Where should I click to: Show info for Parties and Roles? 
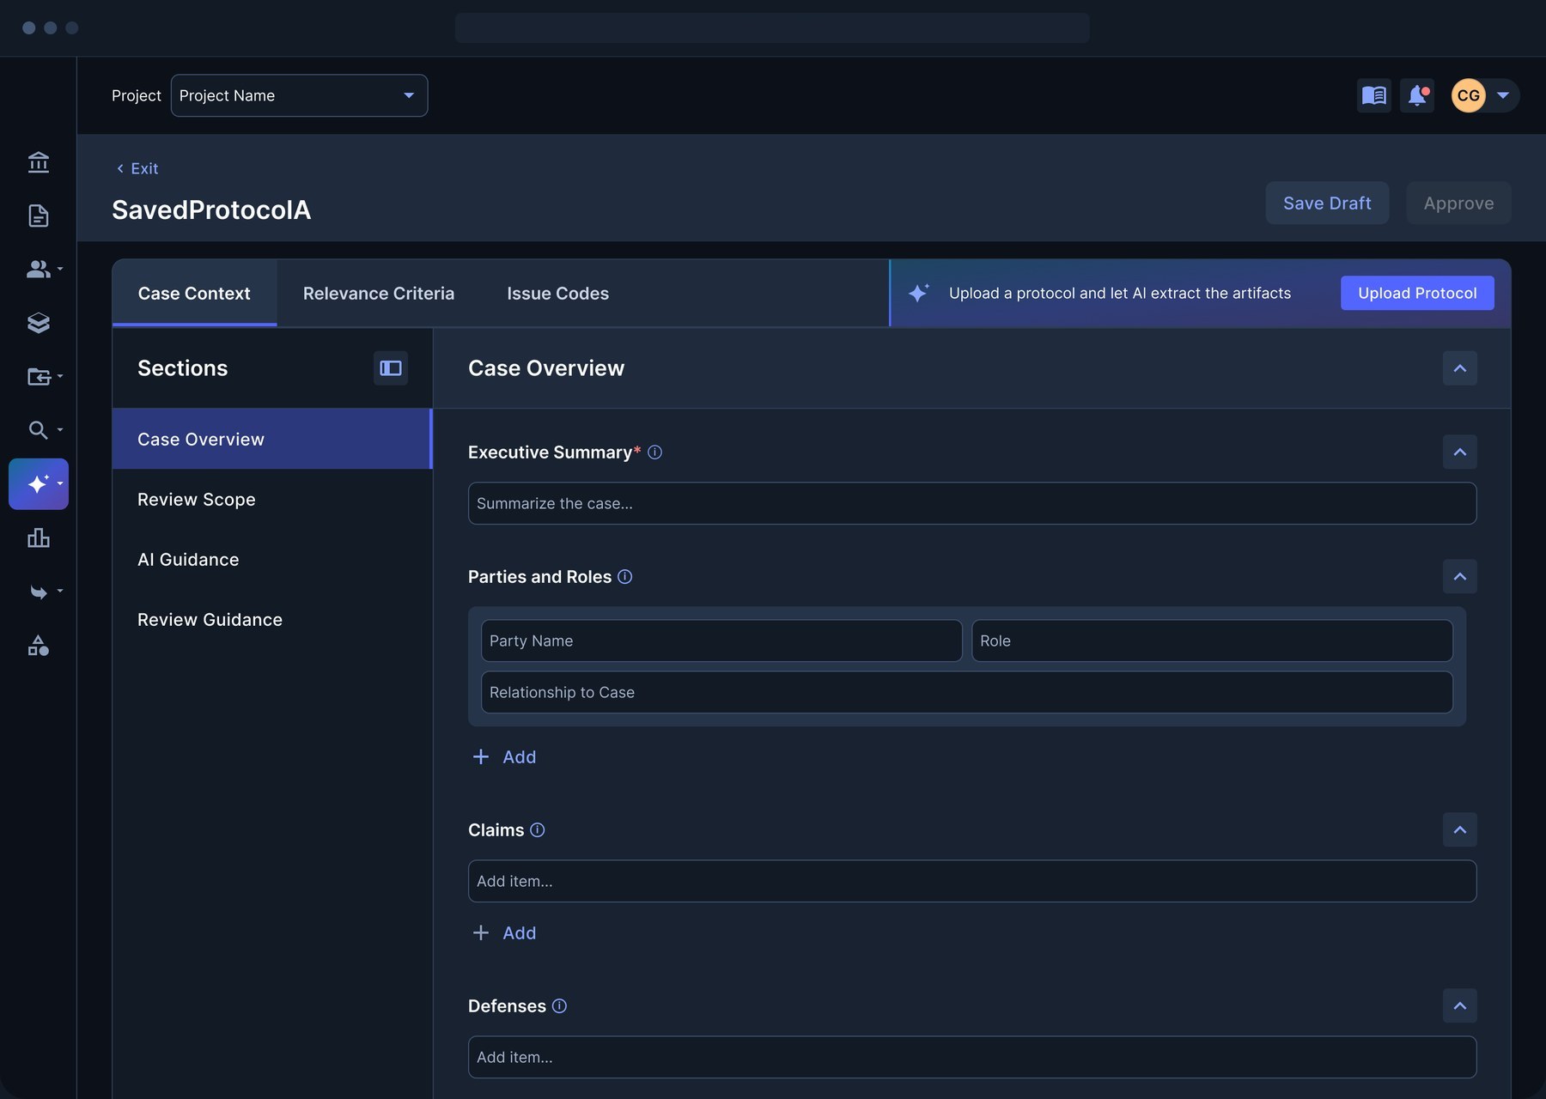pyautogui.click(x=625, y=577)
